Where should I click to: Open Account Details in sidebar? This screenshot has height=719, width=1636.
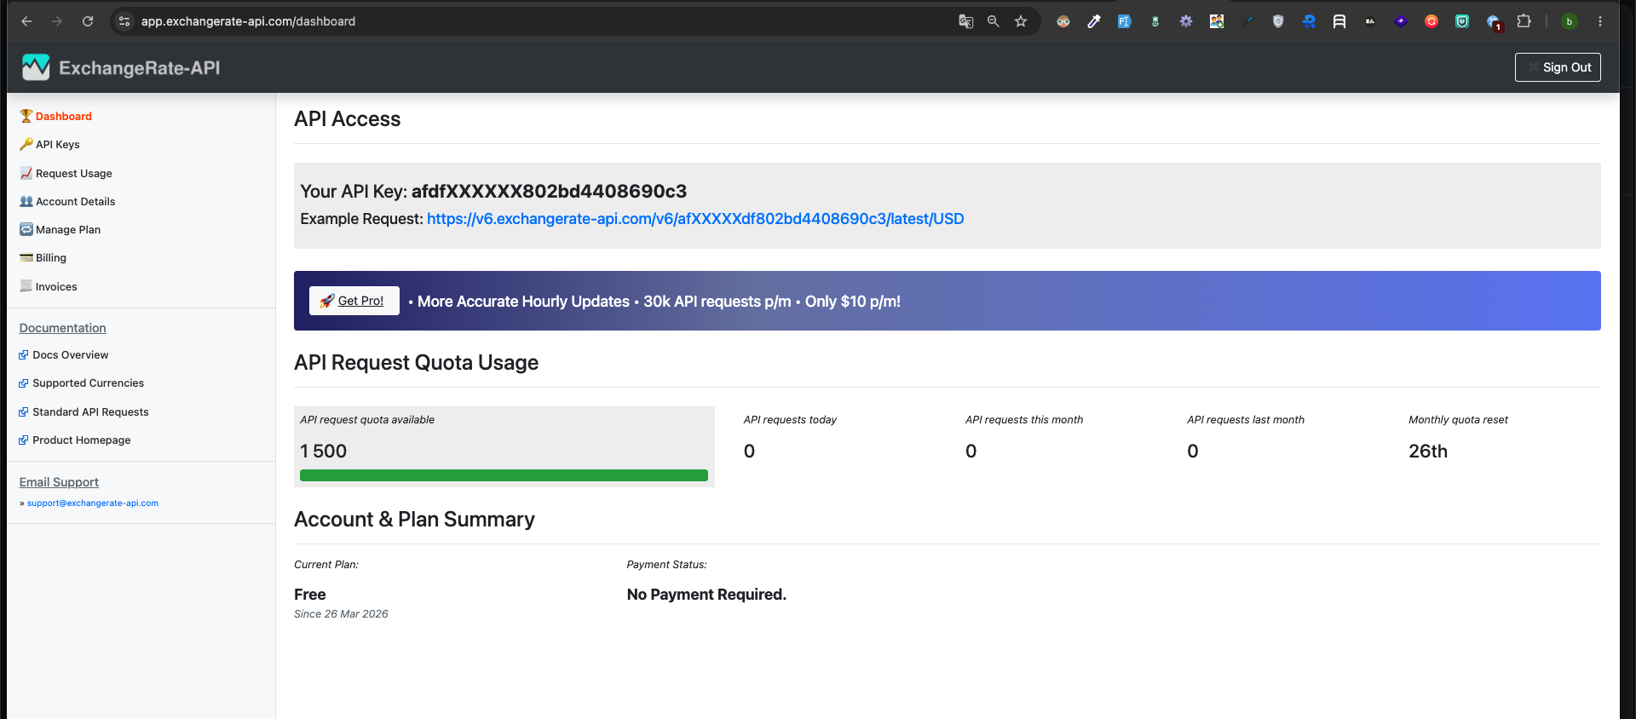(75, 202)
